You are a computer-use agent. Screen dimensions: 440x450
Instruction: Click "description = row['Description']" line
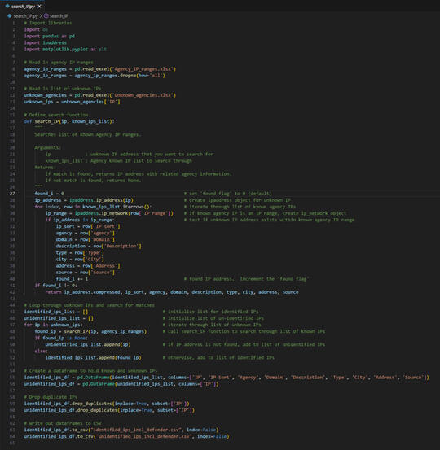(99, 247)
